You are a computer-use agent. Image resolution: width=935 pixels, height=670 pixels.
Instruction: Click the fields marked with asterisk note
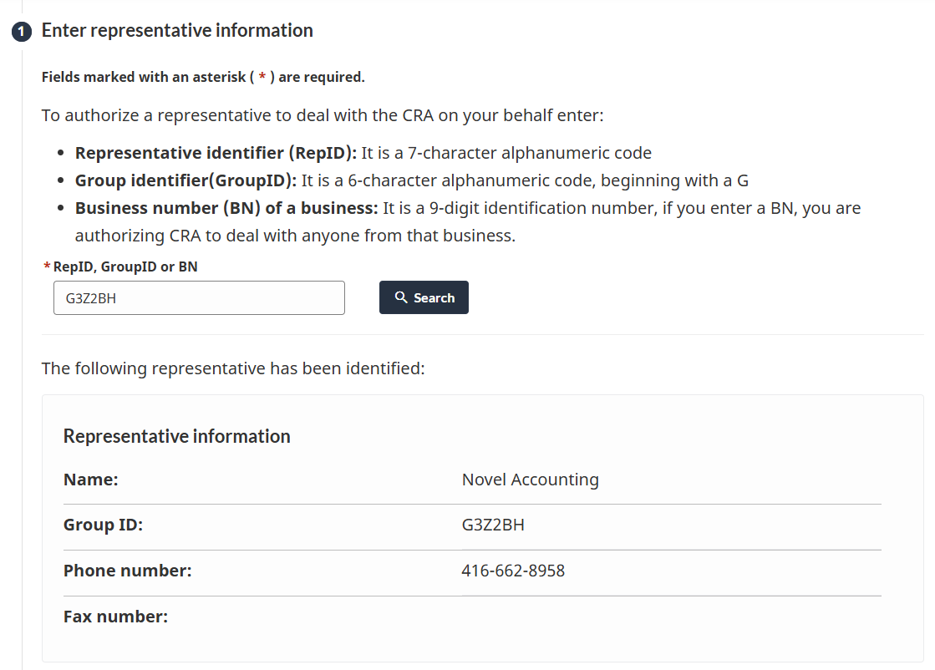pos(203,77)
